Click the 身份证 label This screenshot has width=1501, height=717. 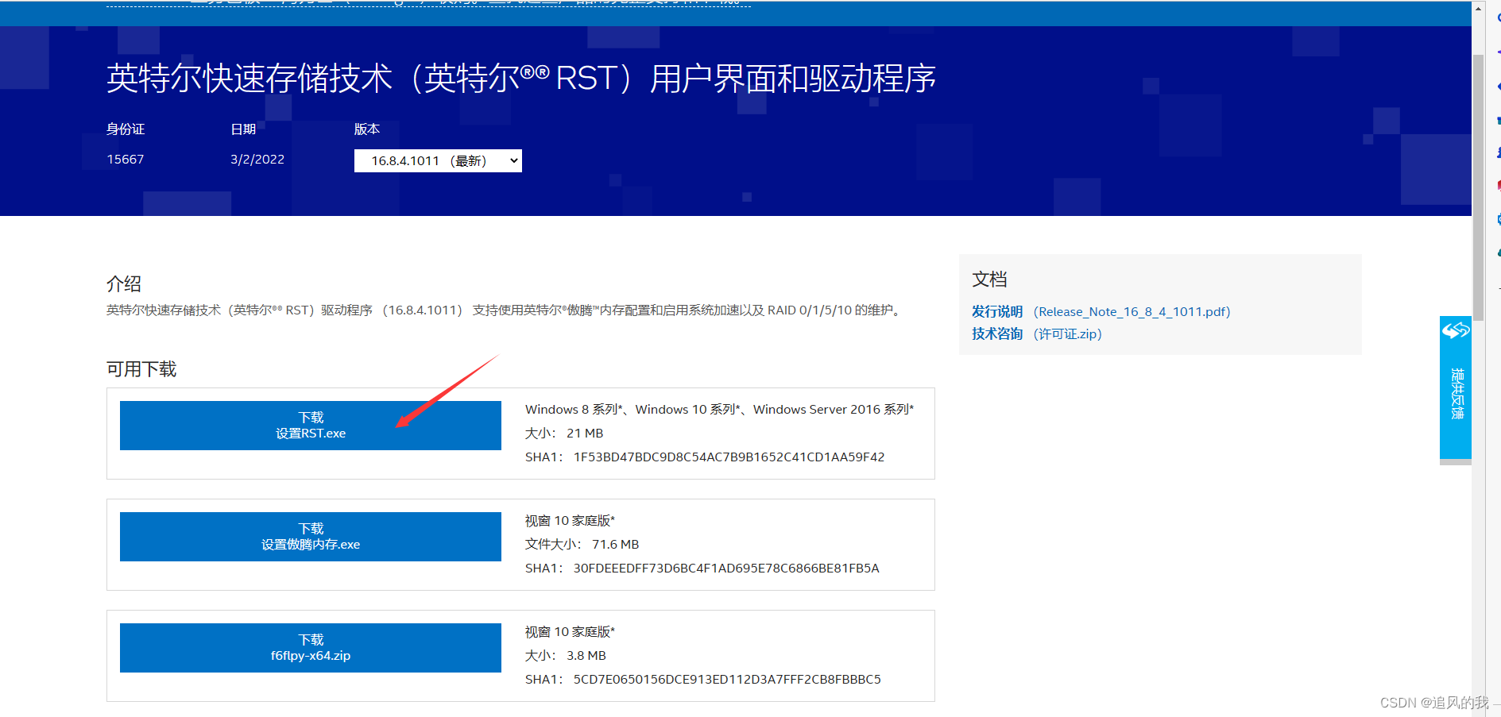click(x=126, y=129)
